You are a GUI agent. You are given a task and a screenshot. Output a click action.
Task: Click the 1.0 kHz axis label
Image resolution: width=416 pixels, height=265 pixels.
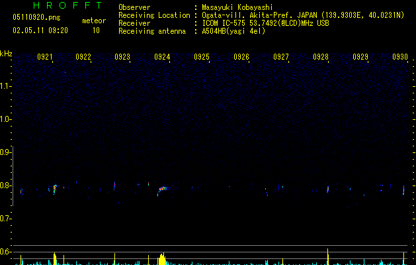coord(5,119)
